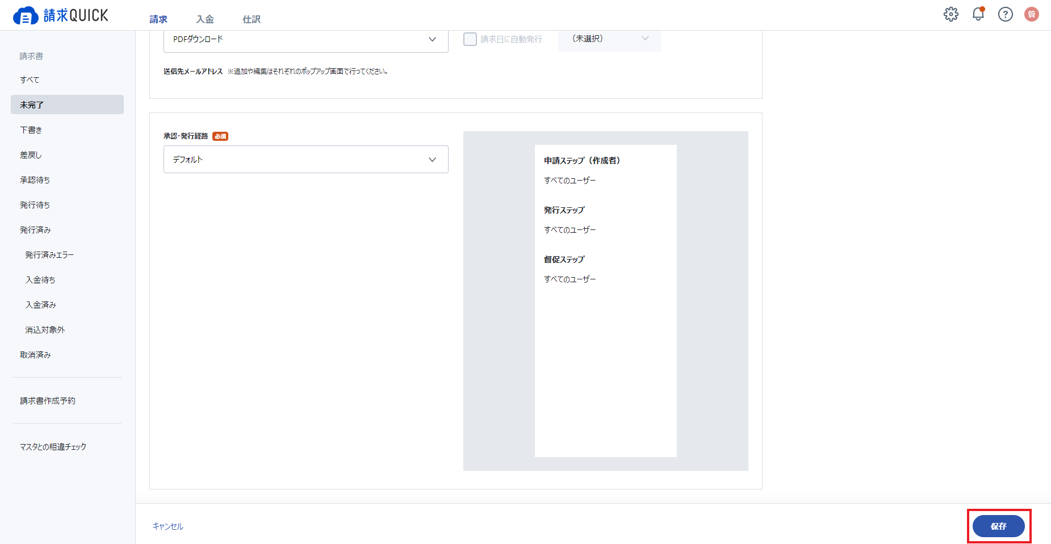Viewport: 1051px width, 544px height.
Task: Switch to the 入金 tab
Action: click(205, 19)
